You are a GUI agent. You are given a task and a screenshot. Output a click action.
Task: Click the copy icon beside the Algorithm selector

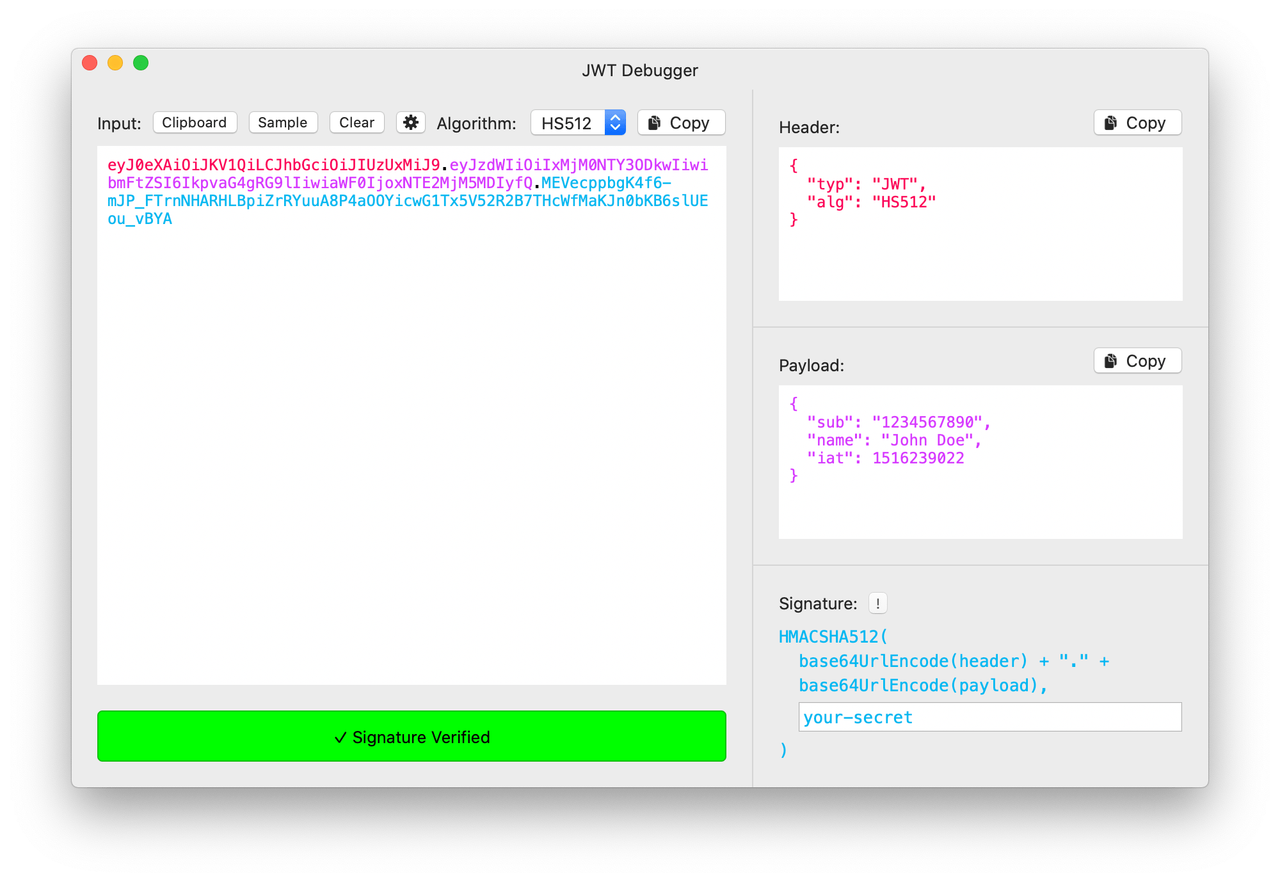(654, 122)
